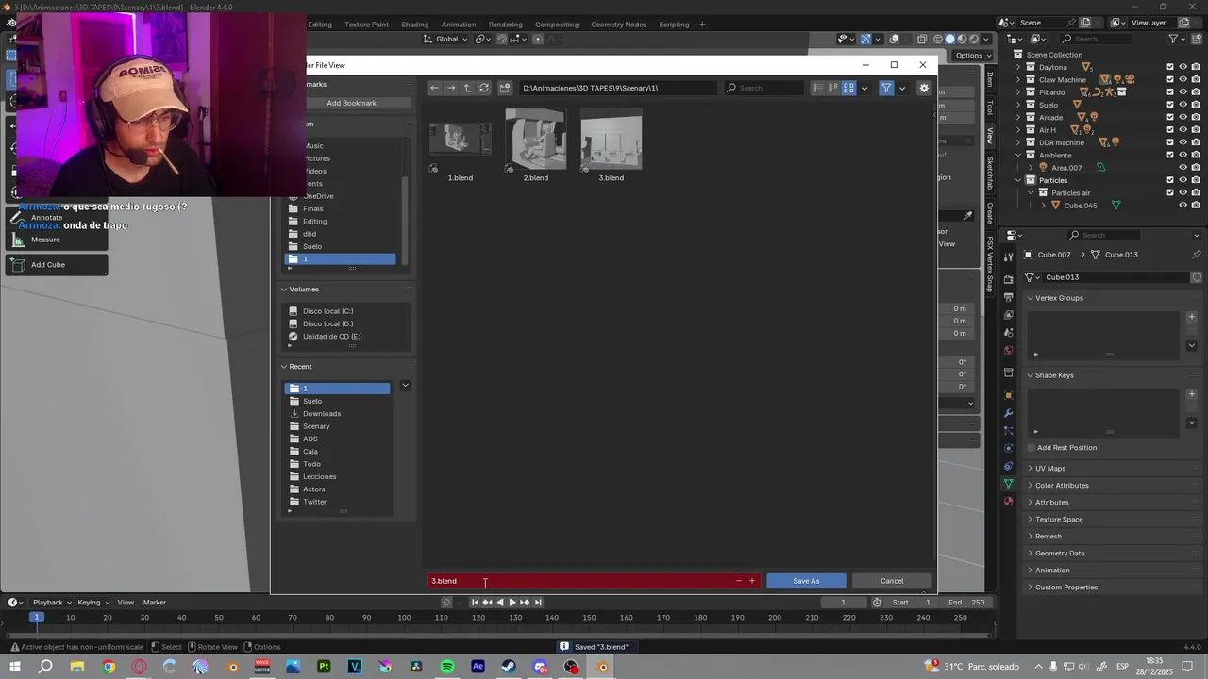1208x679 pixels.
Task: Go forward to next folder in file browser
Action: point(451,88)
